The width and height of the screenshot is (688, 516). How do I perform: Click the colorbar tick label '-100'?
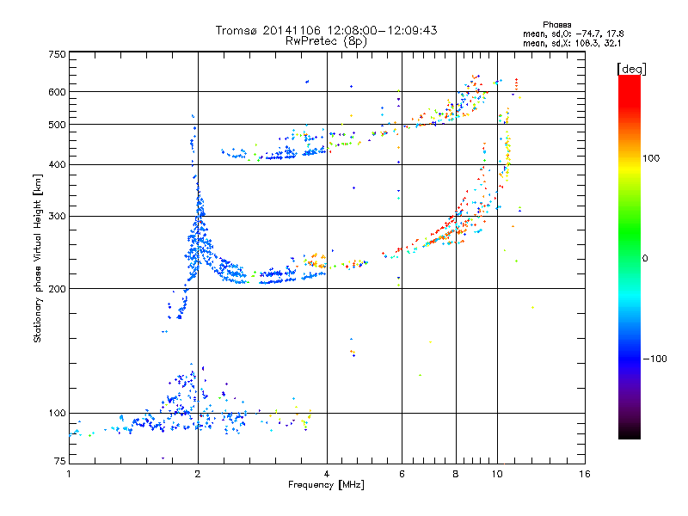pyautogui.click(x=654, y=359)
